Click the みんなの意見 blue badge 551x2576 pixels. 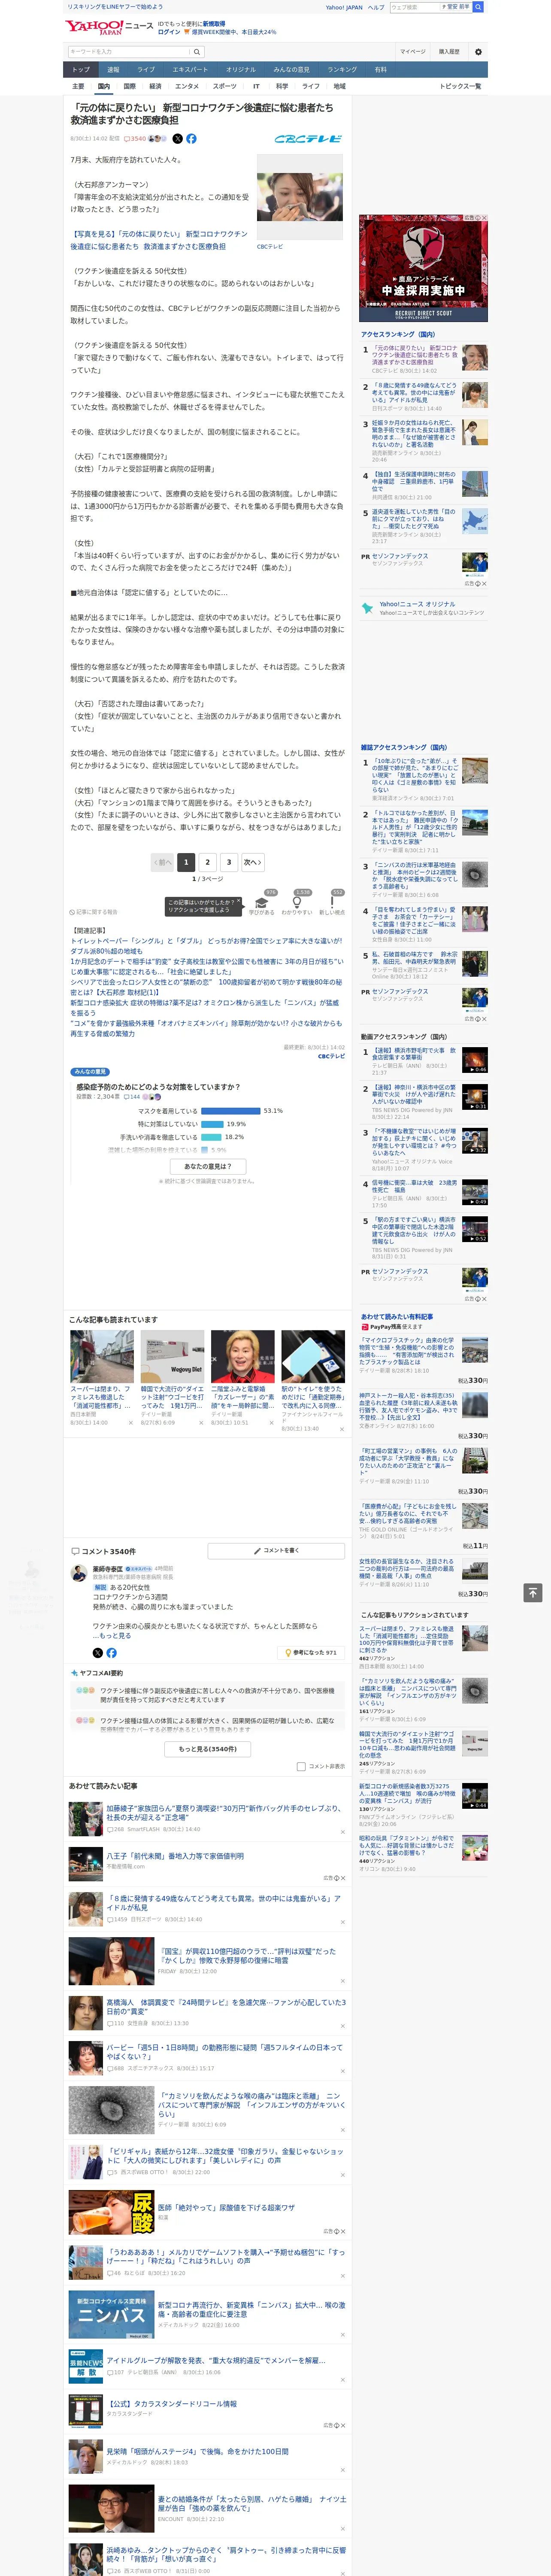coord(90,1072)
